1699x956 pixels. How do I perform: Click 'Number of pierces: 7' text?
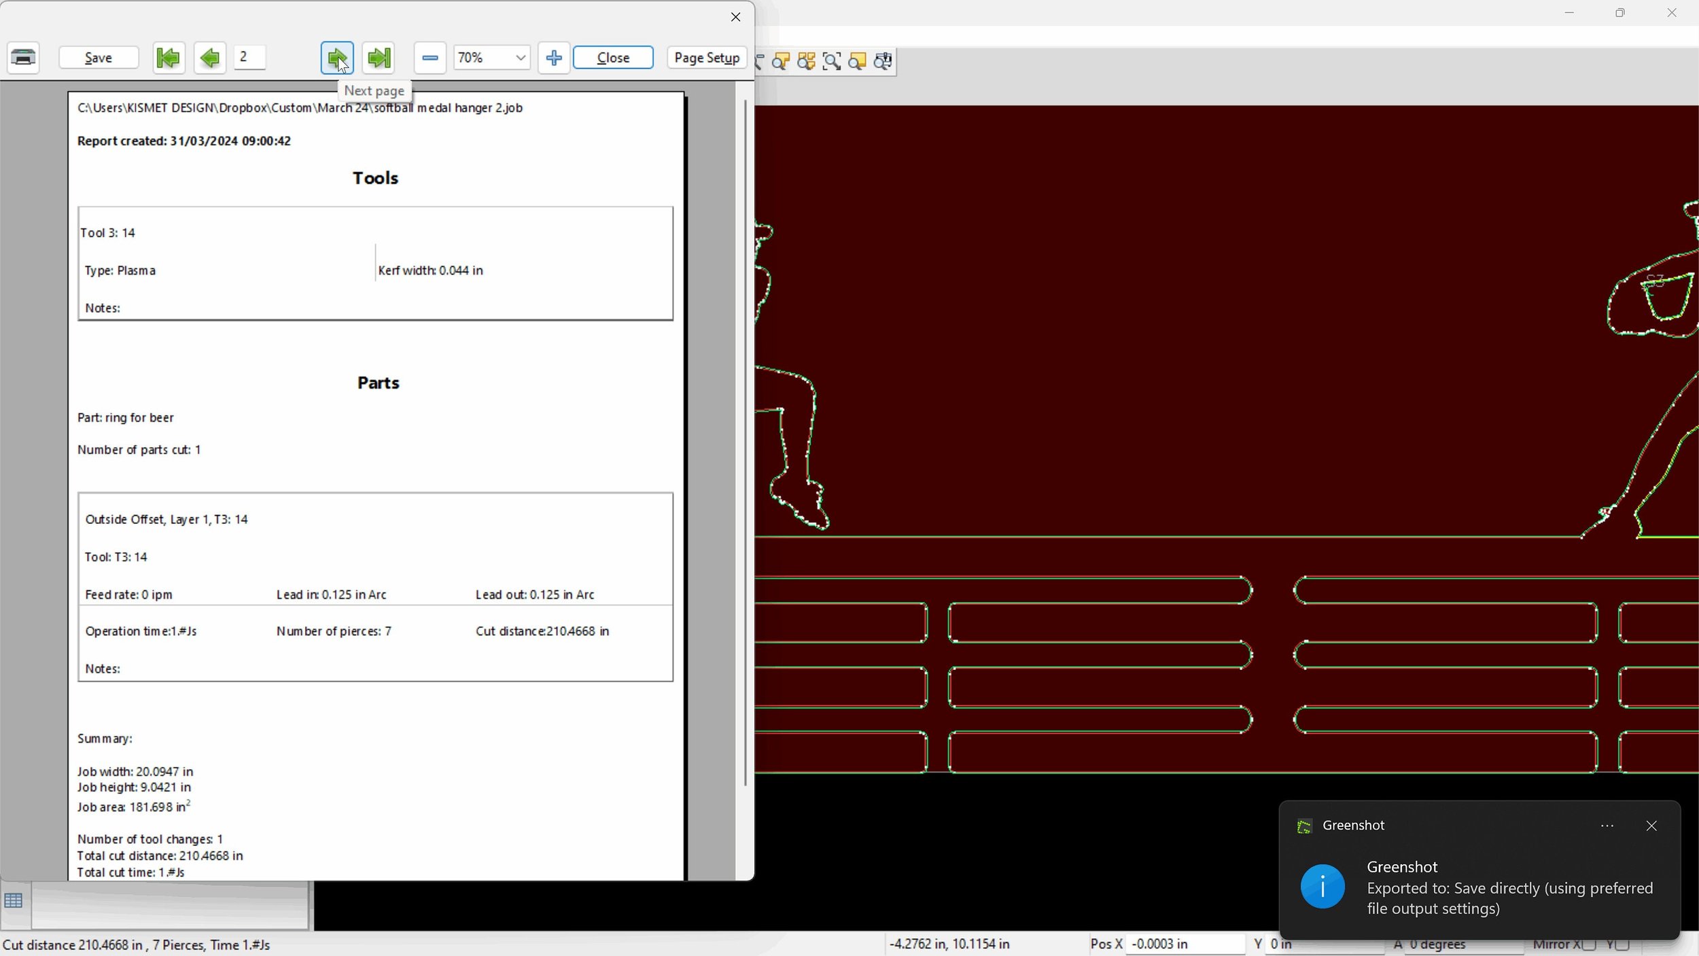pyautogui.click(x=334, y=631)
